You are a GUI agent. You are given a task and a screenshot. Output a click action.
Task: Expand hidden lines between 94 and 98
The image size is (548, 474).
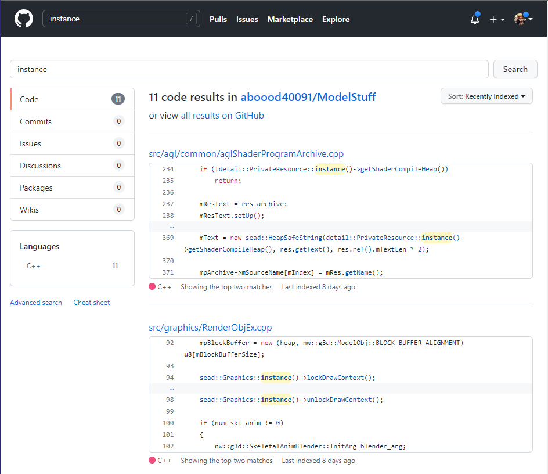point(171,388)
